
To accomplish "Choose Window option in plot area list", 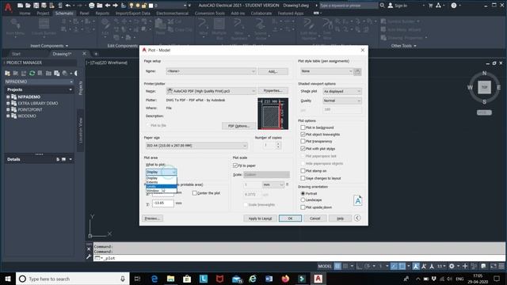I will [x=161, y=191].
